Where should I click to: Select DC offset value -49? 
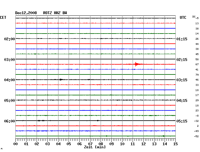tap(196, 131)
